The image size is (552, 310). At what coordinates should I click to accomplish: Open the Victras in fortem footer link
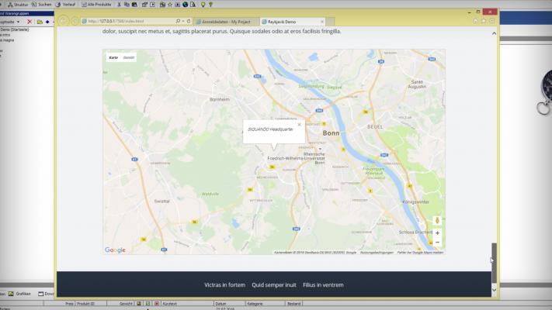(x=224, y=285)
